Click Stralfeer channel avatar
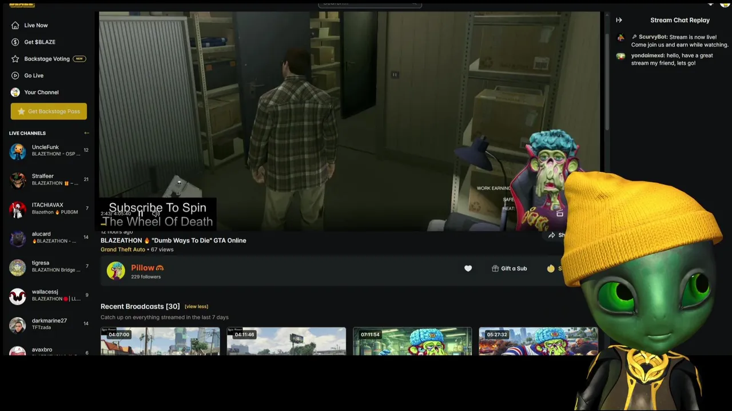Image resolution: width=732 pixels, height=411 pixels. coord(18,180)
